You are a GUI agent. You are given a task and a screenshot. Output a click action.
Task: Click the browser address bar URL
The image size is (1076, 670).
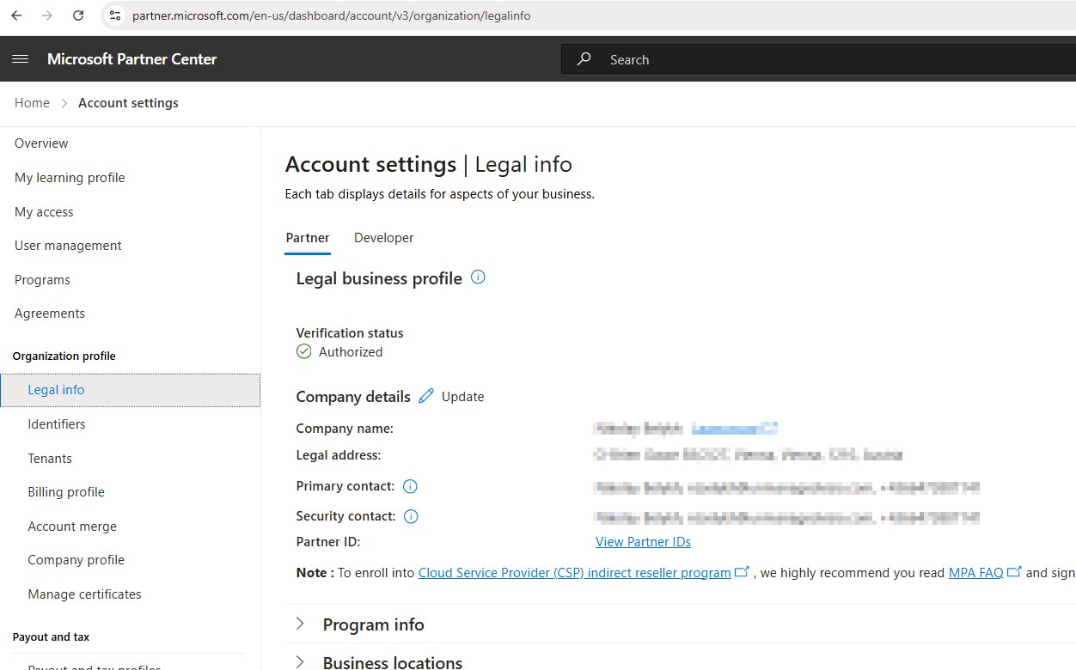coord(331,15)
